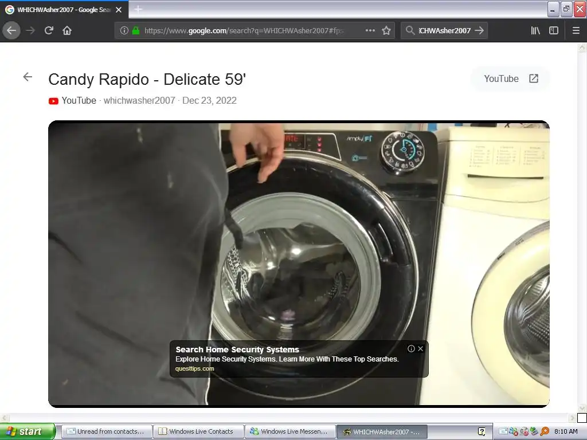The height and width of the screenshot is (440, 587).
Task: Switch to Windows Live Messenger taskbar window
Action: click(x=290, y=431)
